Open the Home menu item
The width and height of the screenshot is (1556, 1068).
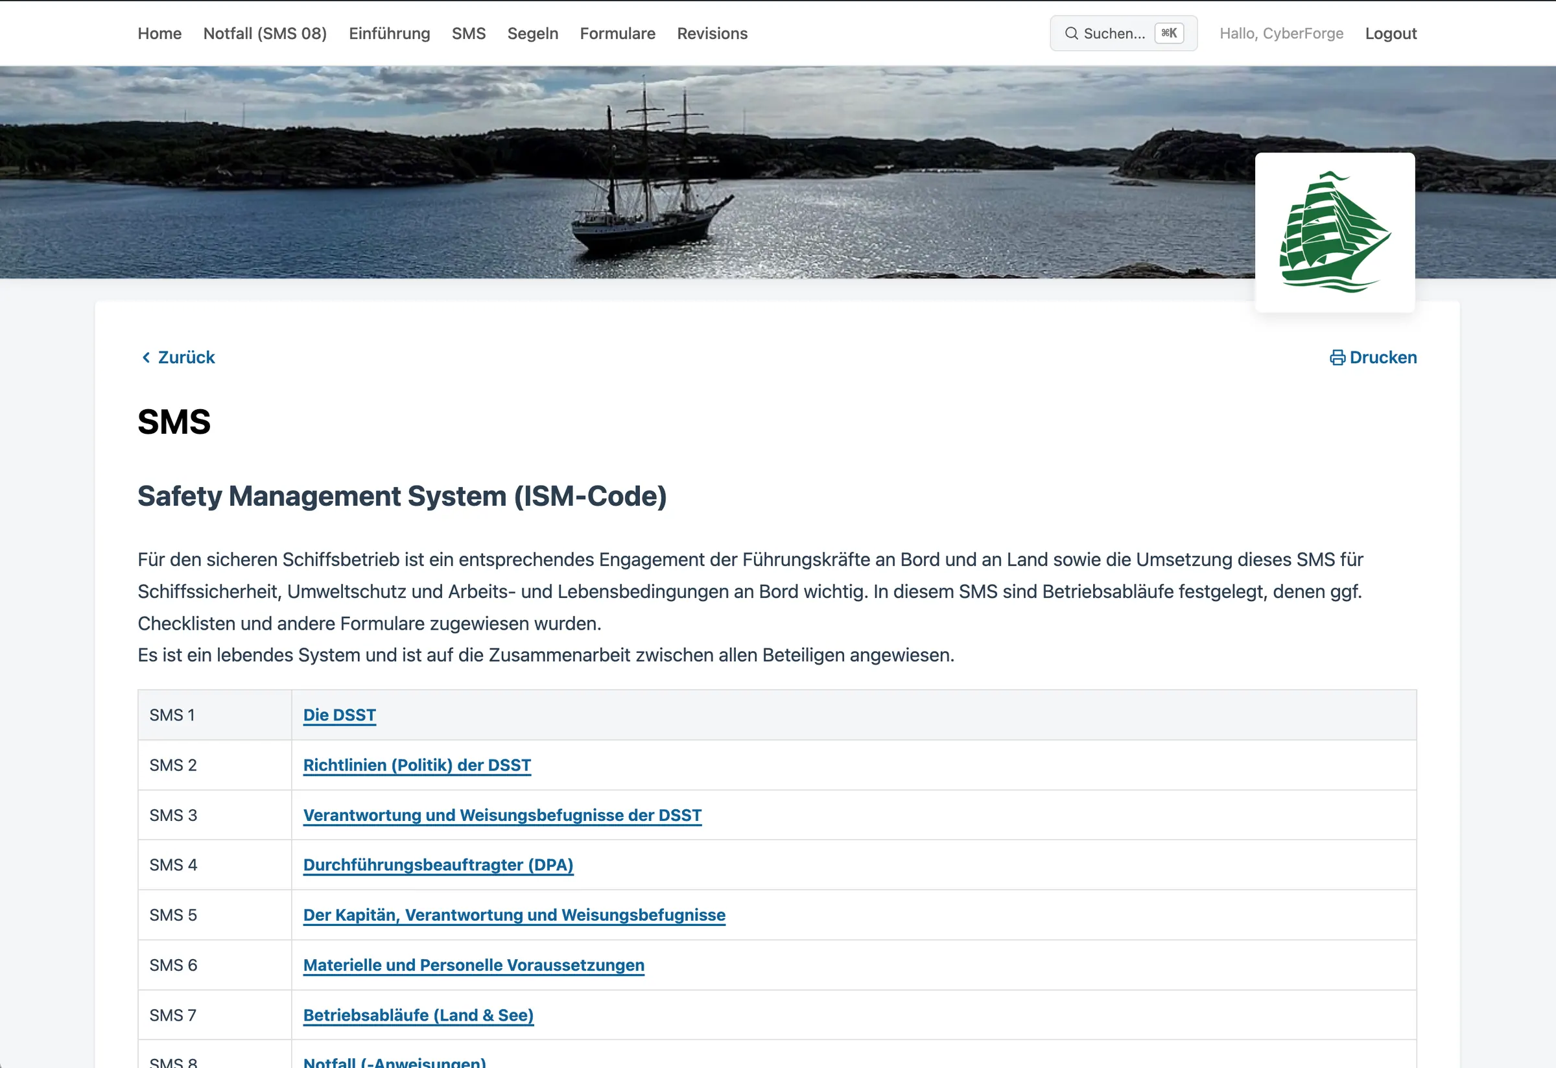[159, 34]
